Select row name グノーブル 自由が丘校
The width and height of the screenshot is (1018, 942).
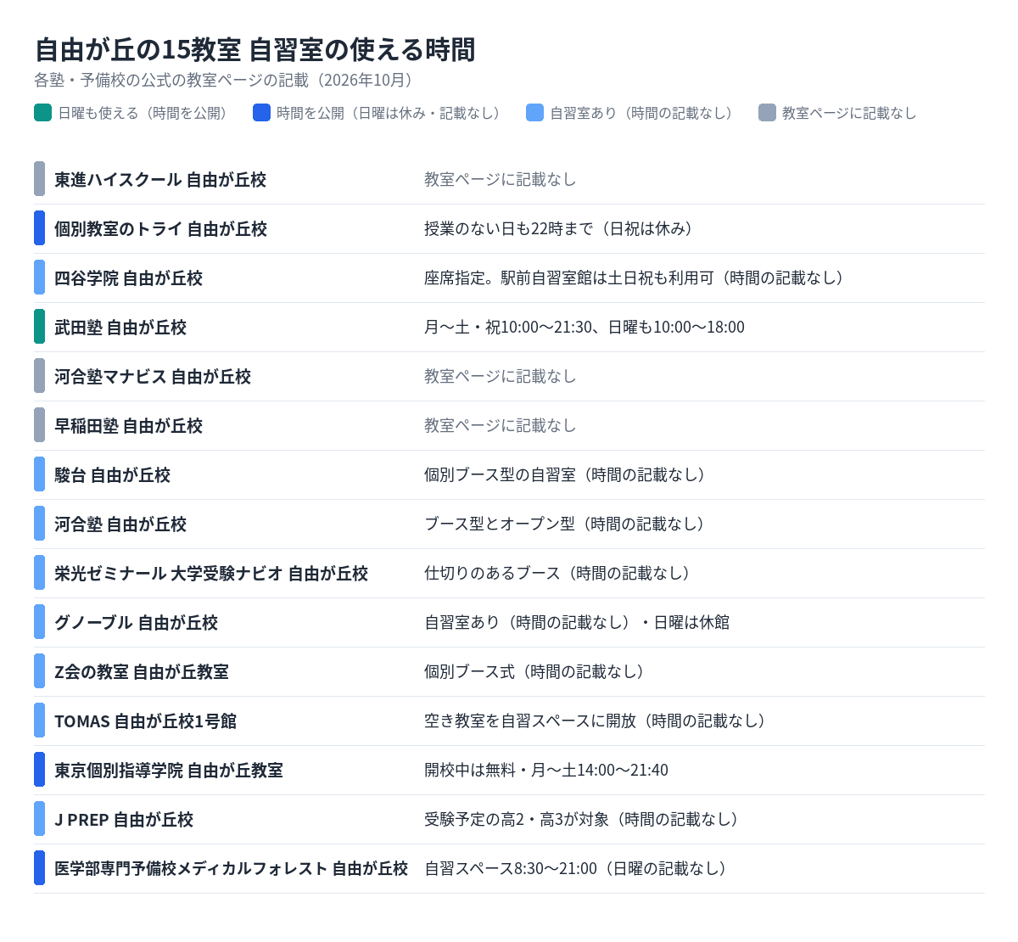coord(137,622)
